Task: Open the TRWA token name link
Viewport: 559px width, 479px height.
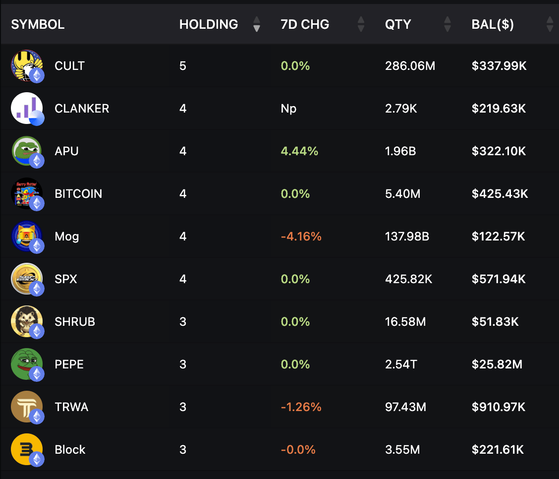Action: click(x=71, y=407)
